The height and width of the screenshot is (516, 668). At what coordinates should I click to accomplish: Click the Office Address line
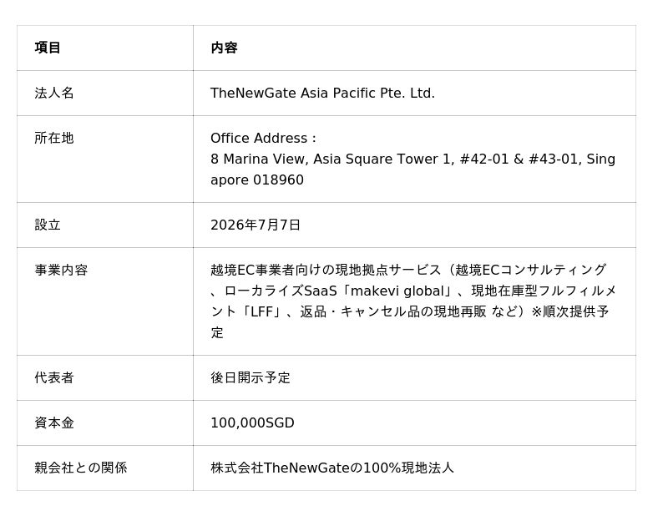[263, 138]
